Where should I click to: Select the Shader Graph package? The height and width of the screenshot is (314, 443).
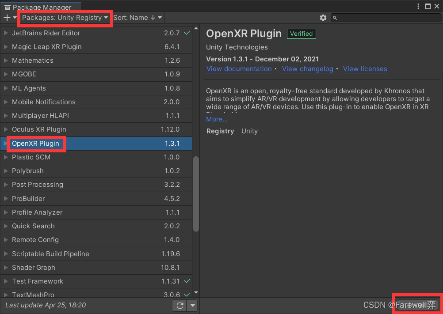(x=96, y=268)
